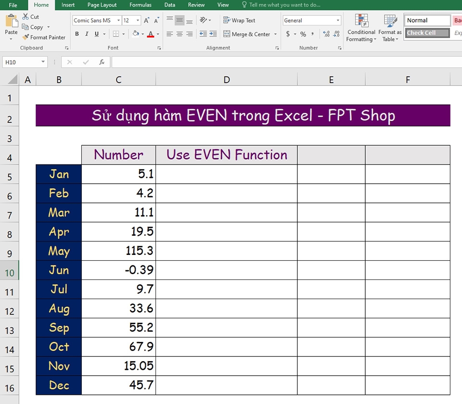Click Merge & Center
Viewport: 462px width, 404px height.
(x=246, y=34)
